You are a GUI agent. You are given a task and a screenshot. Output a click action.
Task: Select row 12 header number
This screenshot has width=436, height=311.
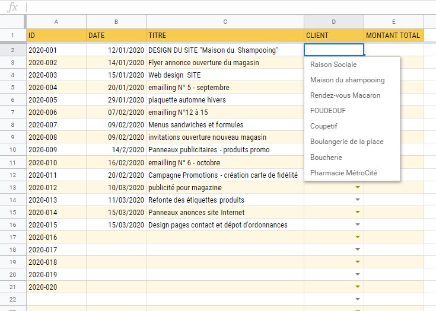click(12, 175)
